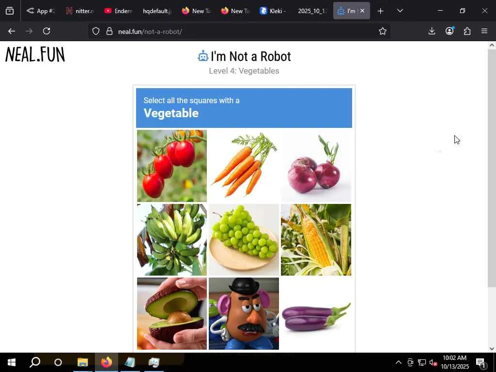Image resolution: width=496 pixels, height=372 pixels.
Task: Expand the list all tabs dropdown
Action: coord(400,11)
